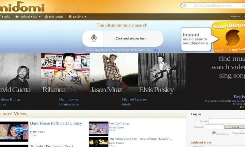Toggle the Remember me checkbox
Viewport: 245px width, 147px height.
click(214, 133)
